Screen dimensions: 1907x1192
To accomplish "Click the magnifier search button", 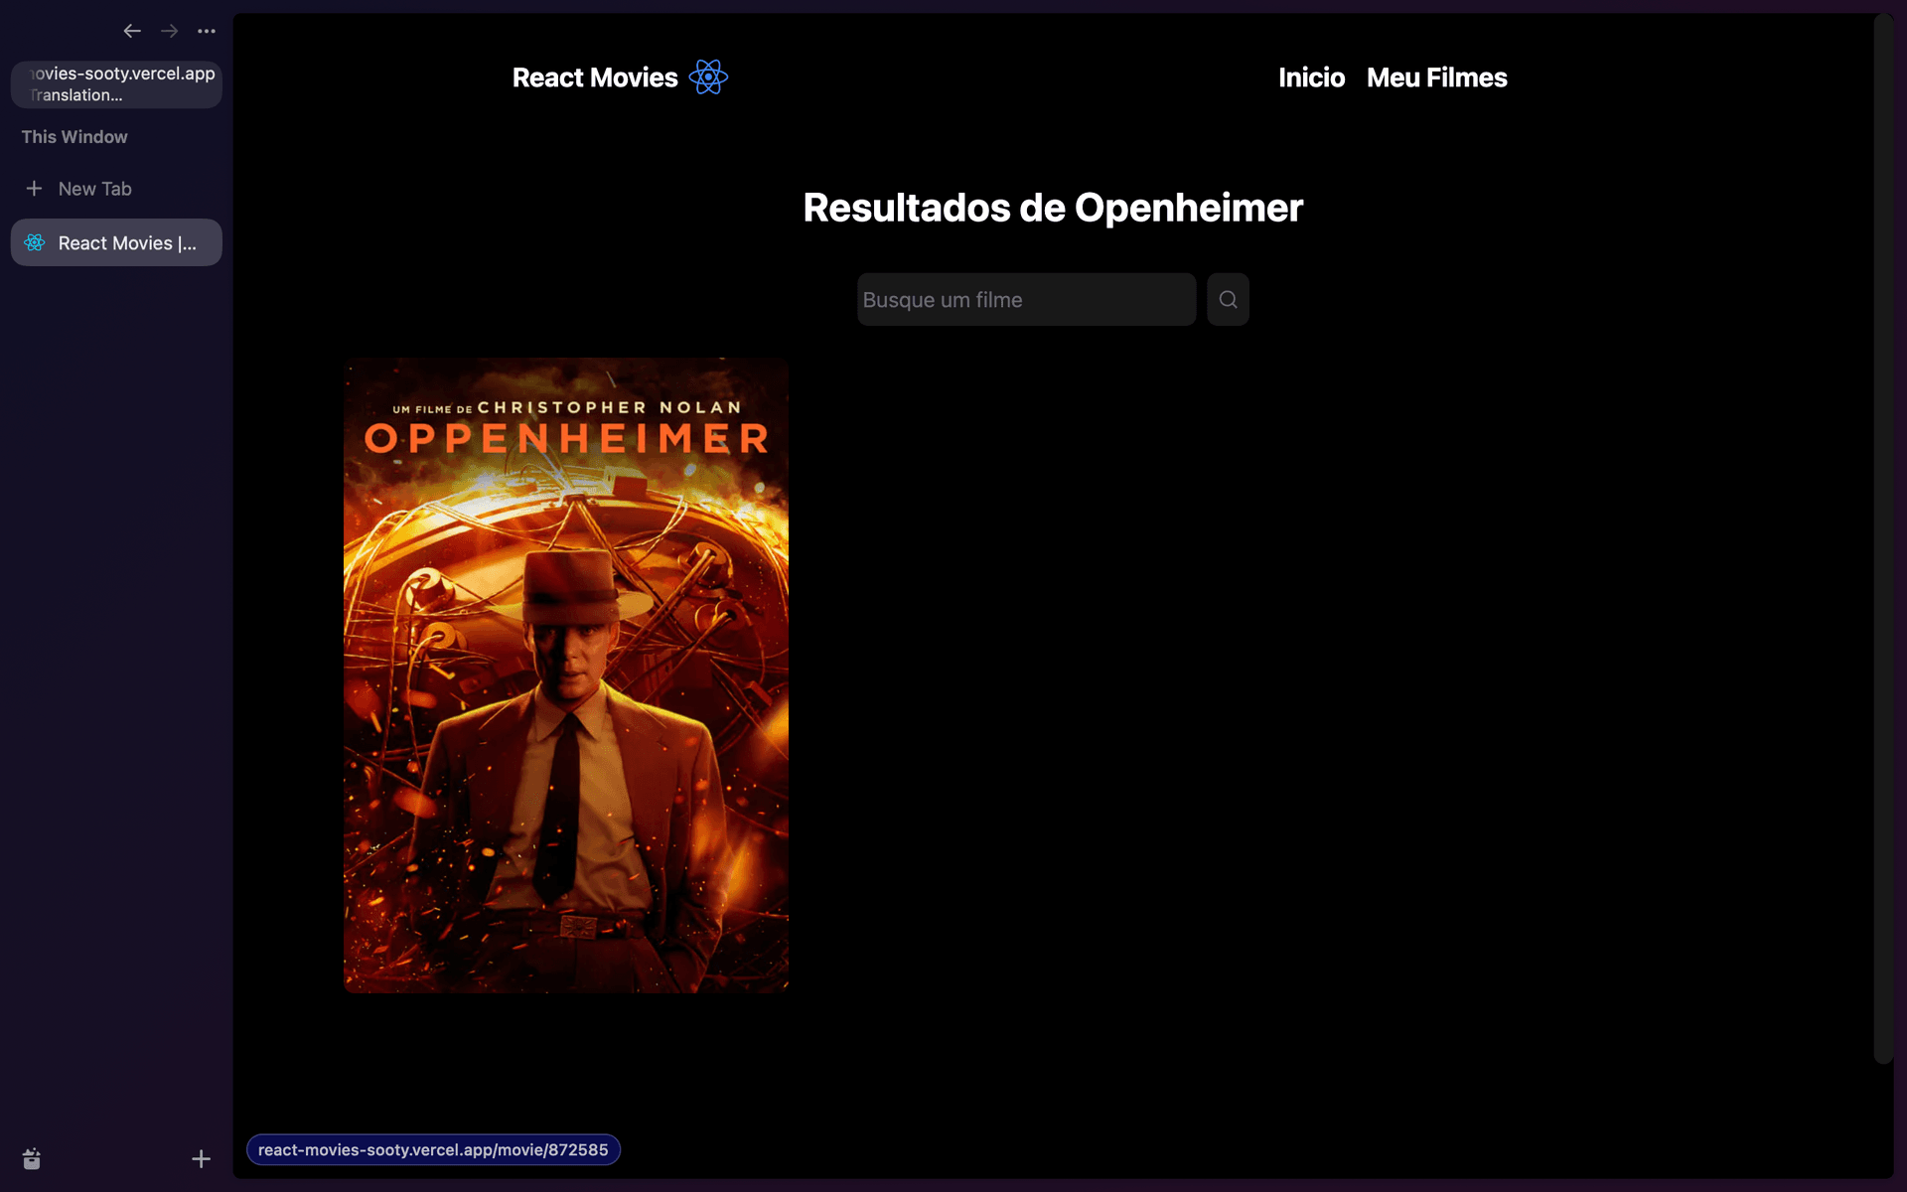I will tap(1228, 299).
